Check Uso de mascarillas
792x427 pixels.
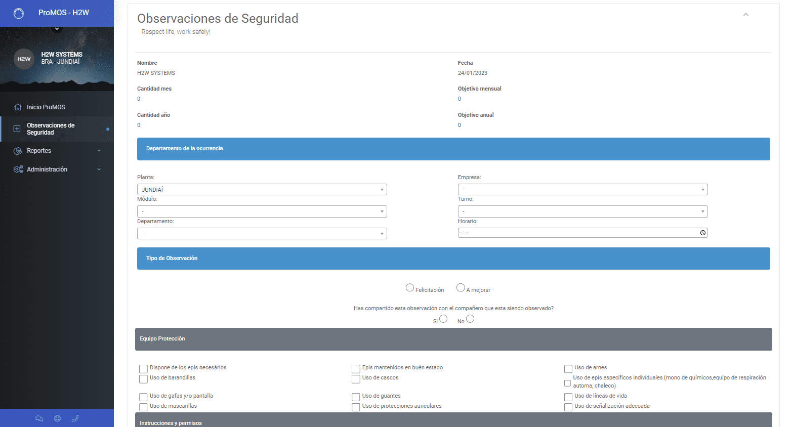[x=143, y=407]
